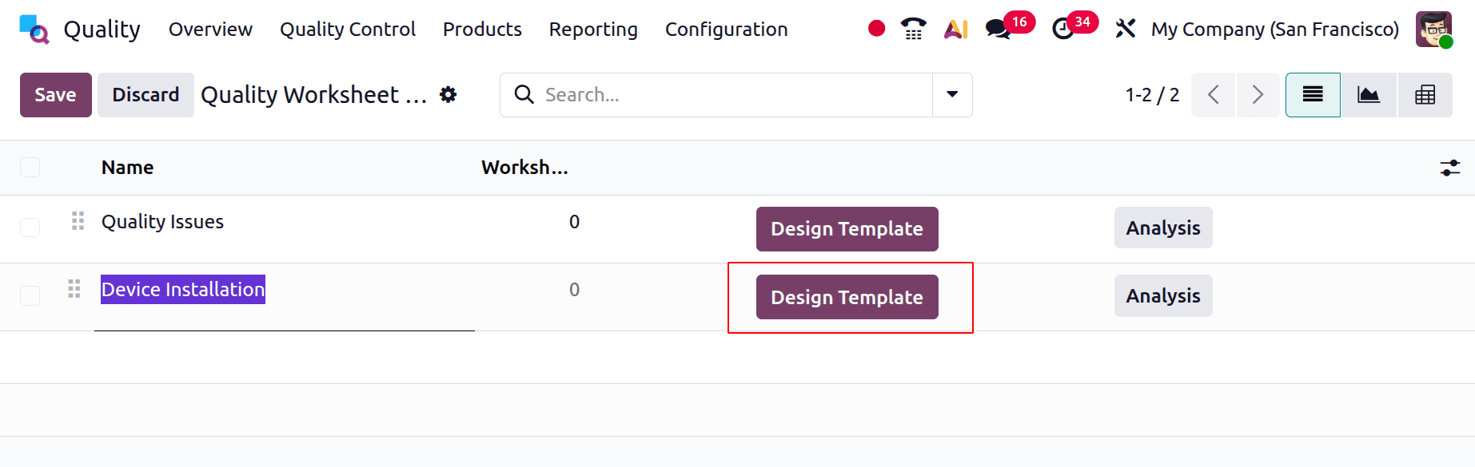Open activities clock with 34 badge
The height and width of the screenshot is (467, 1475).
pos(1074,27)
